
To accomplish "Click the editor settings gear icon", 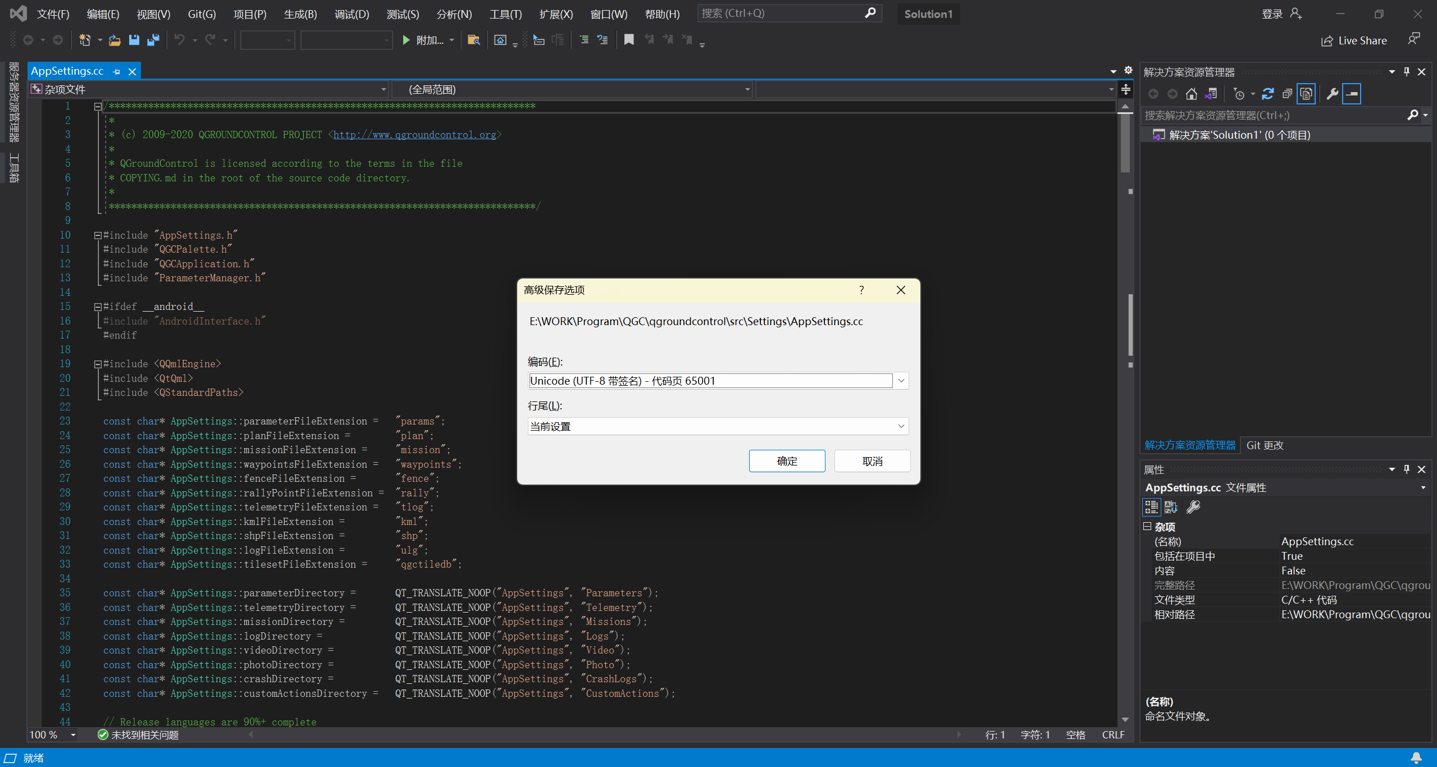I will pyautogui.click(x=1128, y=70).
